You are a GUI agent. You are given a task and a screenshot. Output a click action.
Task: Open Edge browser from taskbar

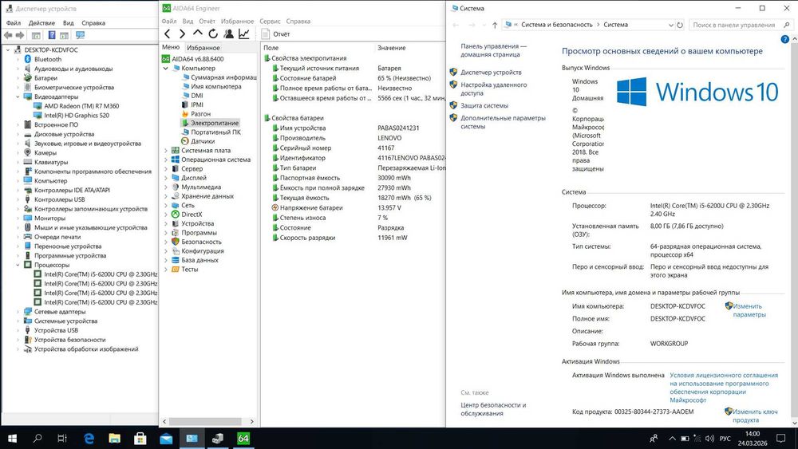(x=89, y=439)
